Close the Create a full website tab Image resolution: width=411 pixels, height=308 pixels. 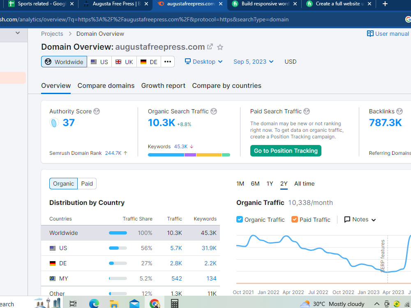tap(369, 4)
